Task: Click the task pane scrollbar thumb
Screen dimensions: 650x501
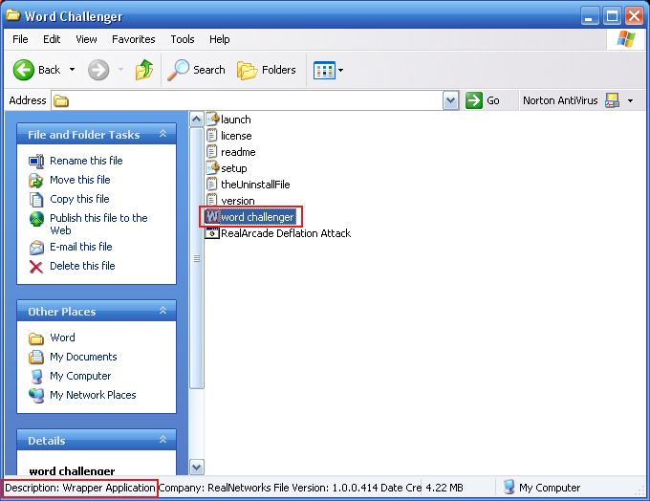Action: (197, 258)
